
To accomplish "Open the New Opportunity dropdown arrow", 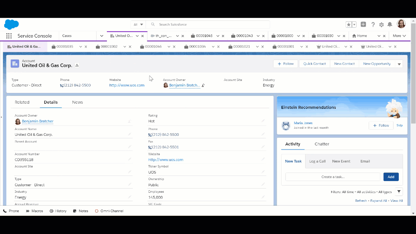I will click(x=399, y=64).
